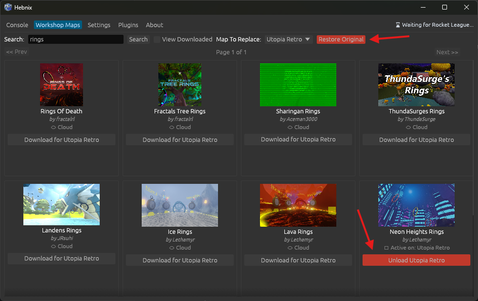Click the Search button
The width and height of the screenshot is (478, 301).
point(138,39)
